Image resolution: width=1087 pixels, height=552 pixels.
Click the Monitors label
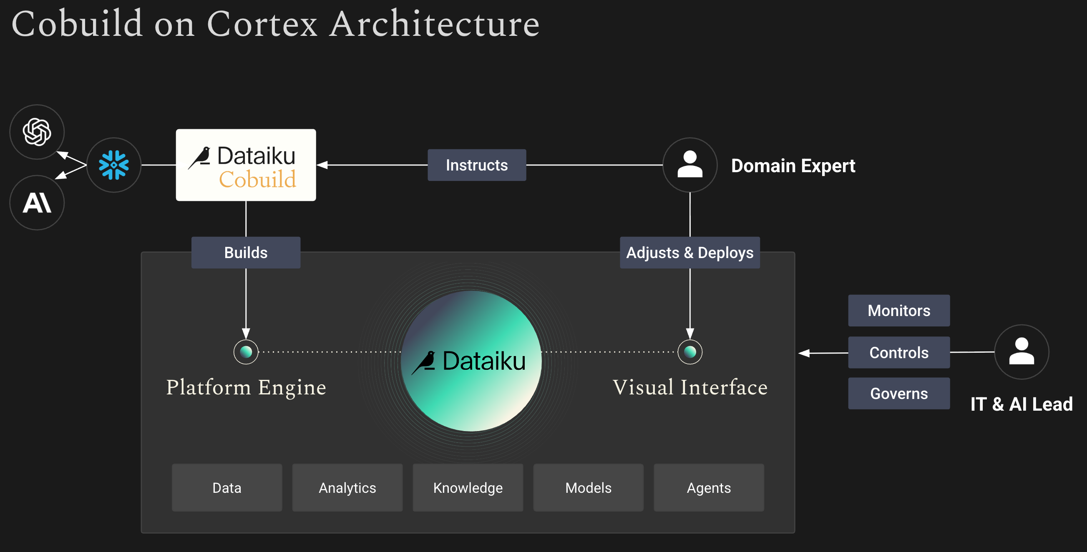click(899, 310)
